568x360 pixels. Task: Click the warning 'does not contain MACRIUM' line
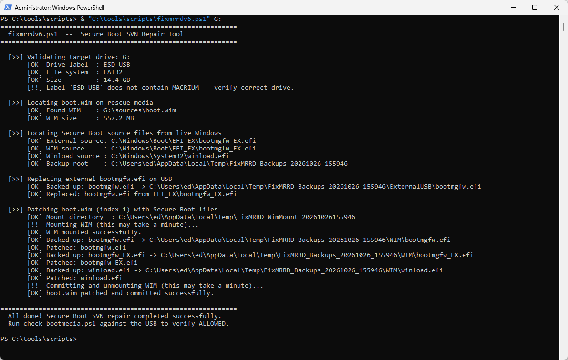point(160,87)
